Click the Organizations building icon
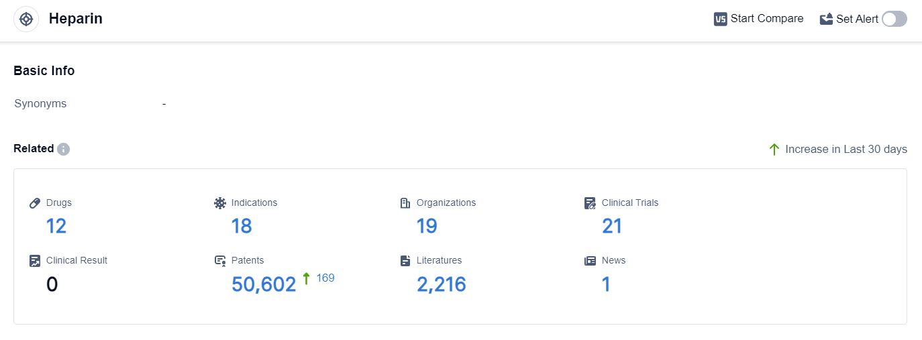The image size is (922, 340). (x=405, y=203)
